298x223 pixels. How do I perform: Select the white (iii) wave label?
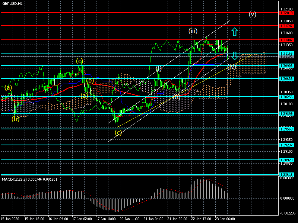[x=193, y=31]
